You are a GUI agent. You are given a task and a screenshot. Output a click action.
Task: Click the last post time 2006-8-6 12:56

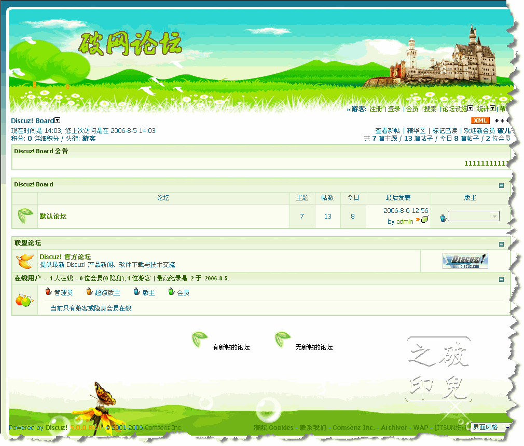[406, 211]
